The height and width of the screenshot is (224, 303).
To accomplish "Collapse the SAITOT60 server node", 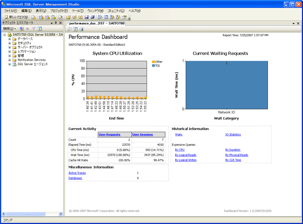I will point(4,35).
